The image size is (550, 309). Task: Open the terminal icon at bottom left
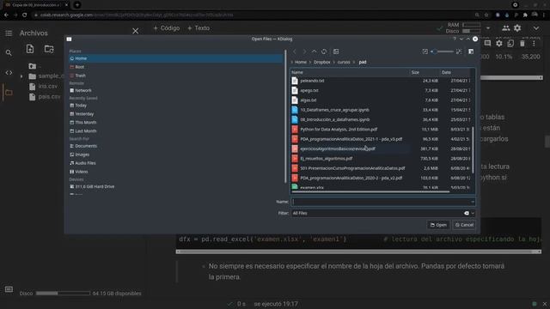coord(9,289)
